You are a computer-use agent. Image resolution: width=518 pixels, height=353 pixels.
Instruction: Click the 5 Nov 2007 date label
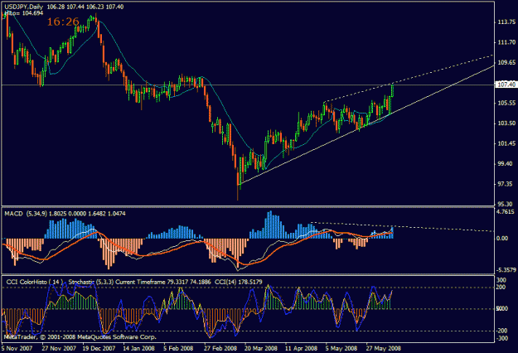(x=17, y=348)
